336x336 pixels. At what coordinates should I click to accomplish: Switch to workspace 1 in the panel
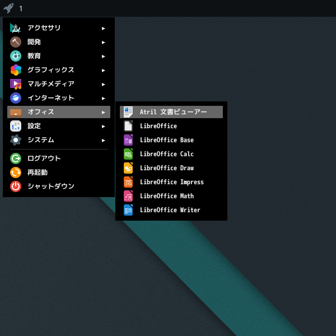pyautogui.click(x=21, y=8)
